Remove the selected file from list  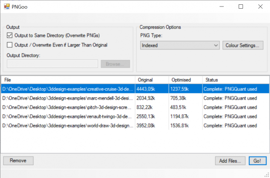[18, 161]
